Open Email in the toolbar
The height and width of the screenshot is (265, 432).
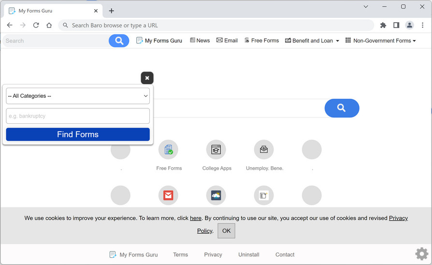point(227,40)
